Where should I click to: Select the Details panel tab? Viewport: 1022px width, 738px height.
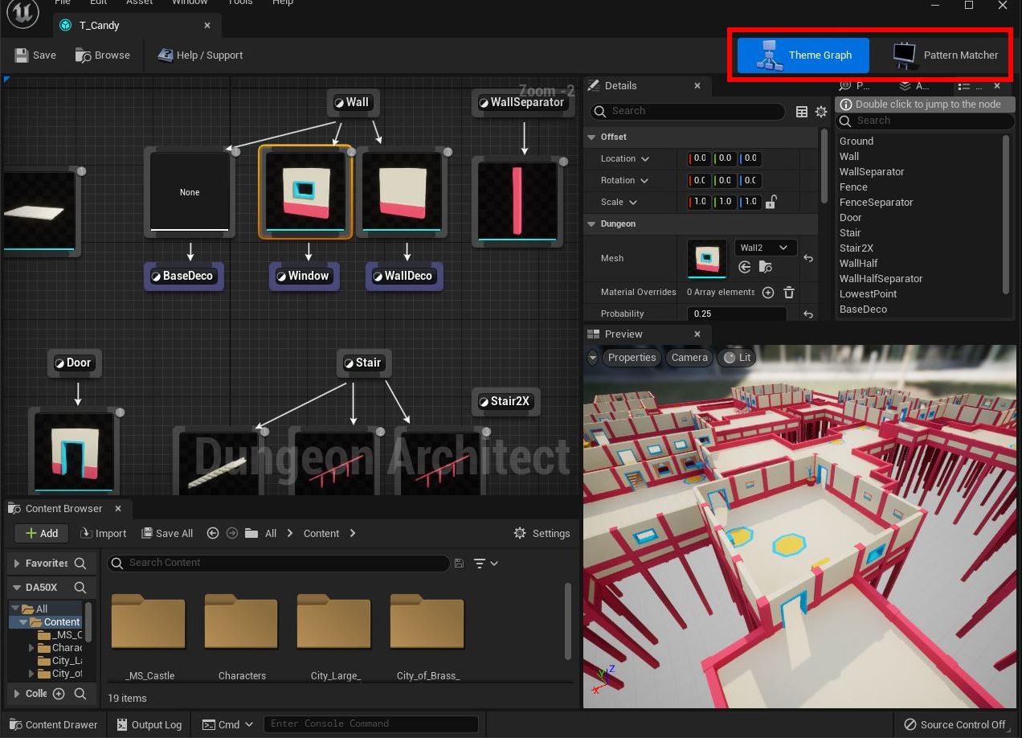(x=646, y=86)
